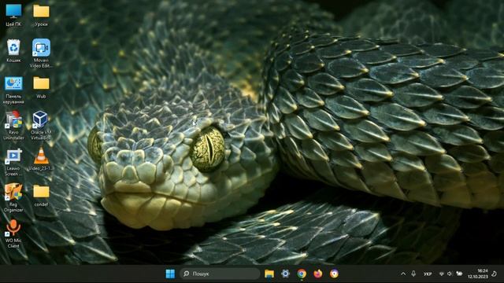Launch Oracle VM VirtualBox shortcut
504x283 pixels.
(41, 126)
